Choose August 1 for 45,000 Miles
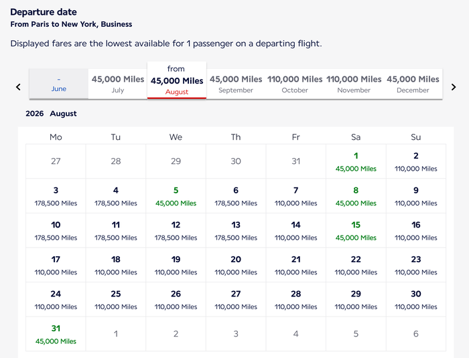The width and height of the screenshot is (469, 358). [x=356, y=162]
